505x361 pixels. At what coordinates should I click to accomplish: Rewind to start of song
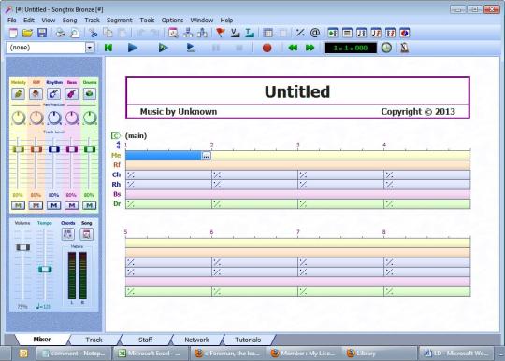tap(108, 48)
